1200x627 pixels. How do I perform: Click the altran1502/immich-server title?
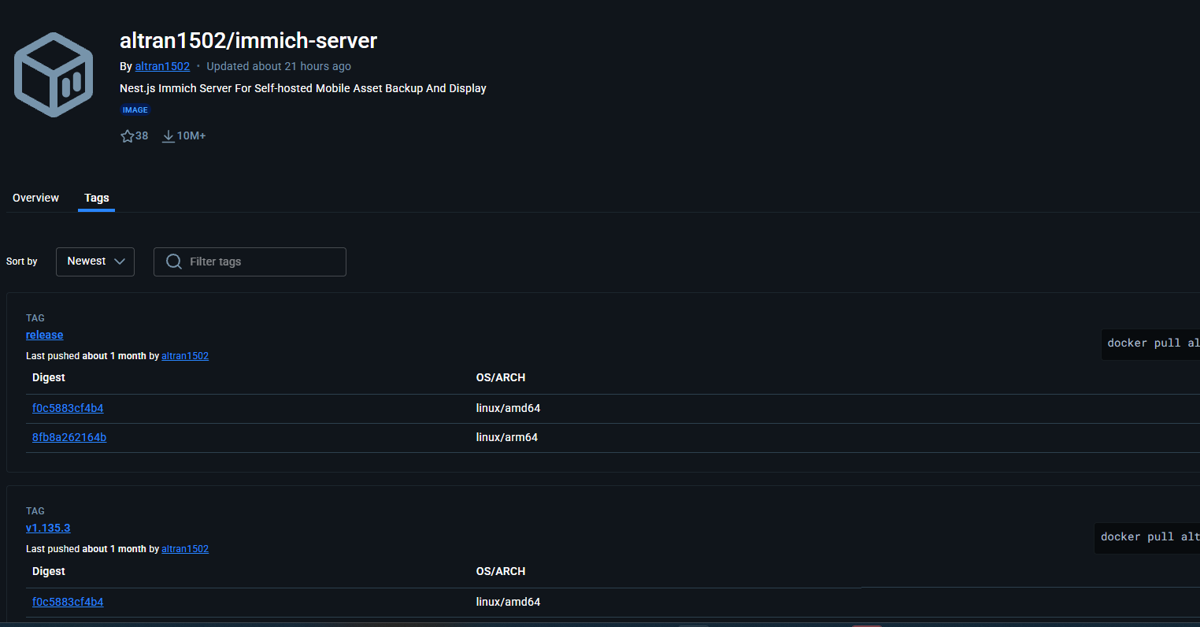click(249, 40)
